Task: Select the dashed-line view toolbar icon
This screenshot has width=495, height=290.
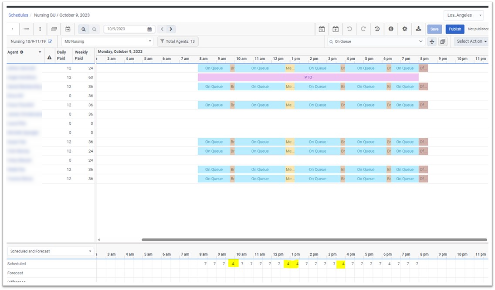Action: click(x=26, y=29)
